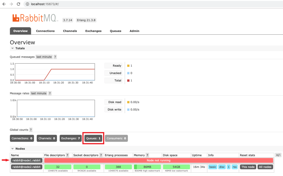Open node rabbit@node1.rabbit details
This screenshot has height=176, width=283.
pyautogui.click(x=27, y=160)
